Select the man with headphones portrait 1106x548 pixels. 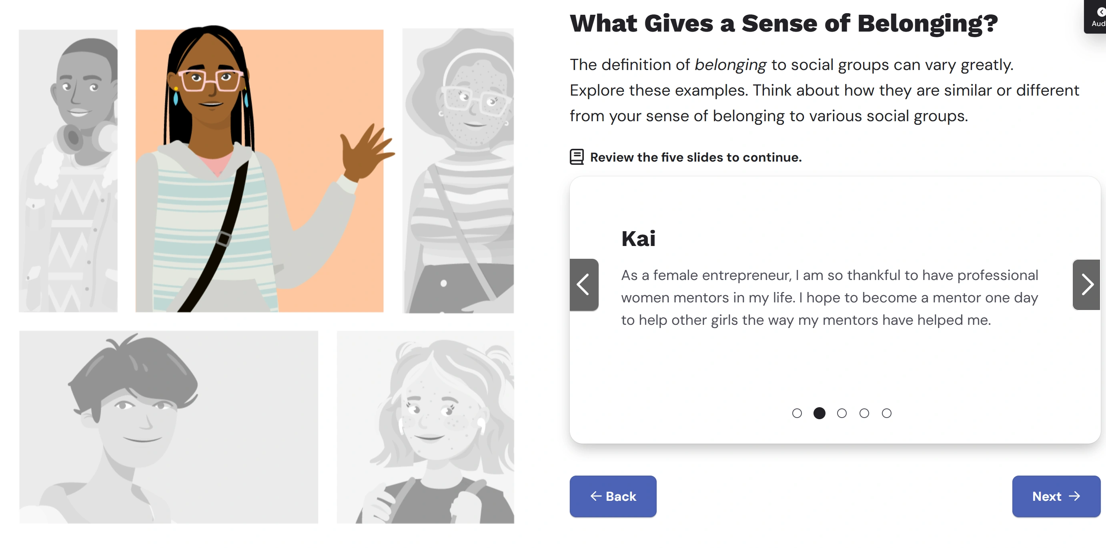click(68, 170)
